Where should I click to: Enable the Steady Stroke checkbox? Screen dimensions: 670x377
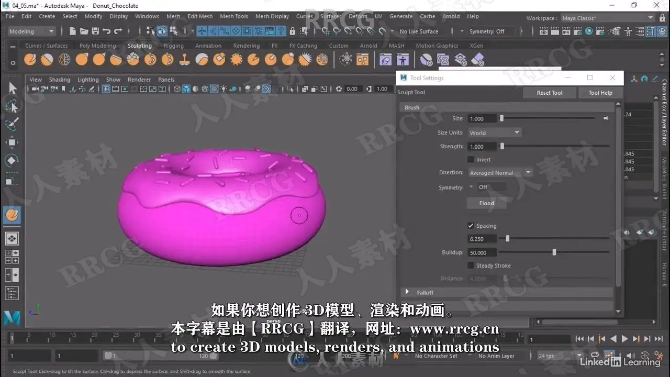click(471, 265)
